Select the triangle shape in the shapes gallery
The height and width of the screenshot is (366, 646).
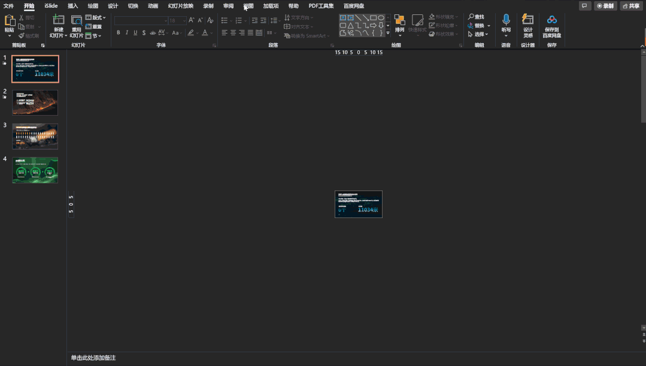(x=350, y=26)
